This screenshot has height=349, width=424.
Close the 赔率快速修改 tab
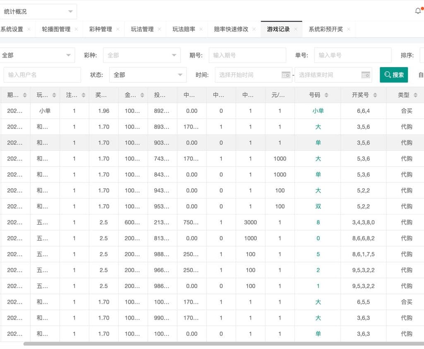(x=254, y=29)
